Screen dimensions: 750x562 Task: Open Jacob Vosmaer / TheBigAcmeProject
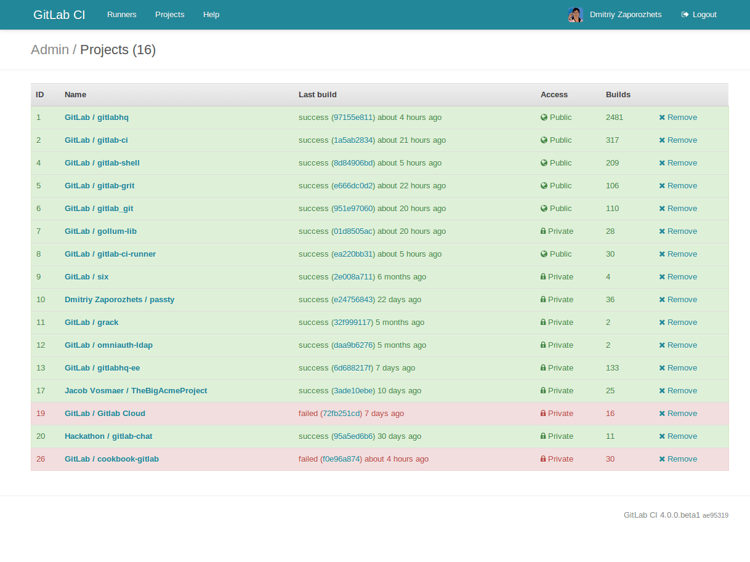(x=135, y=391)
